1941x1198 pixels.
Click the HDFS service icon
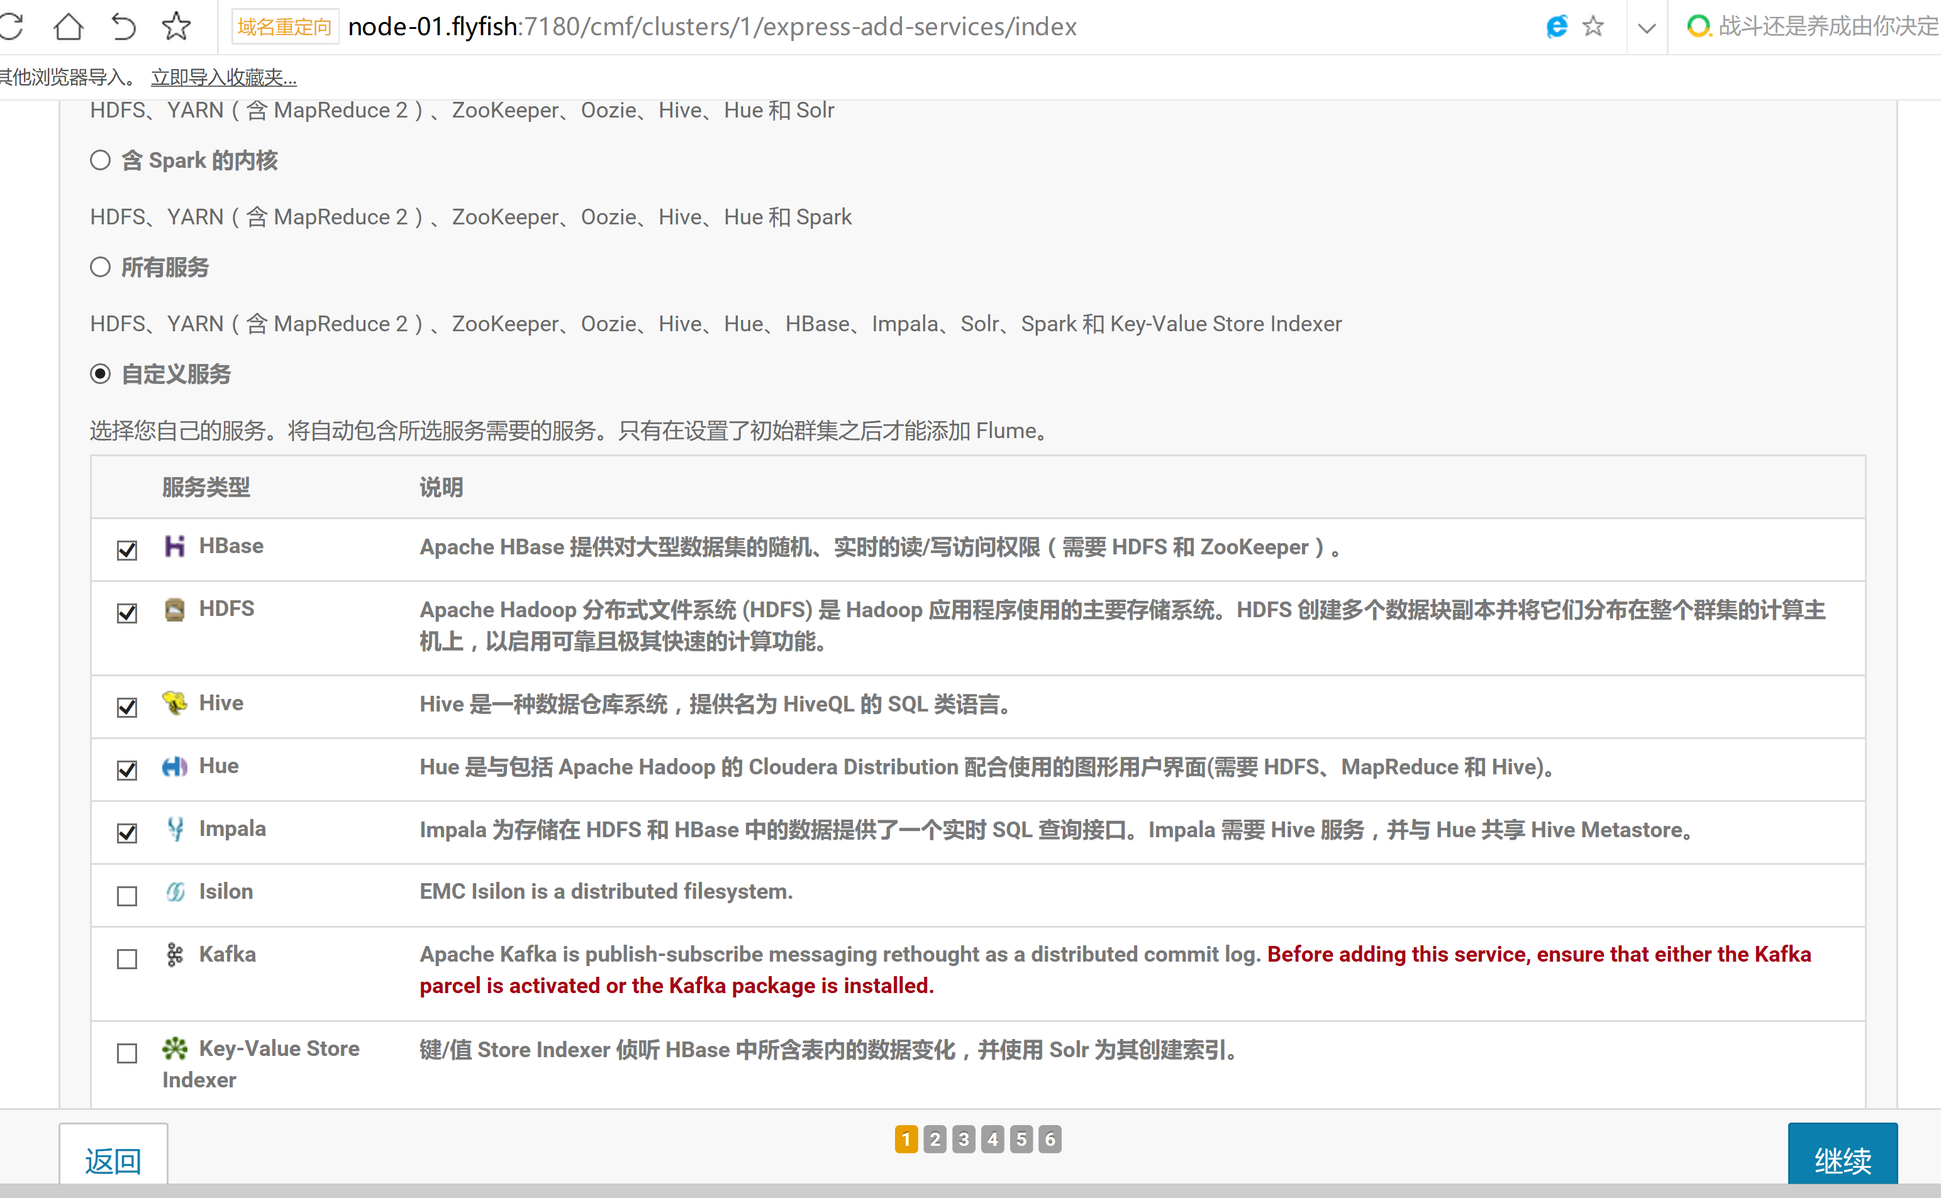pos(174,609)
